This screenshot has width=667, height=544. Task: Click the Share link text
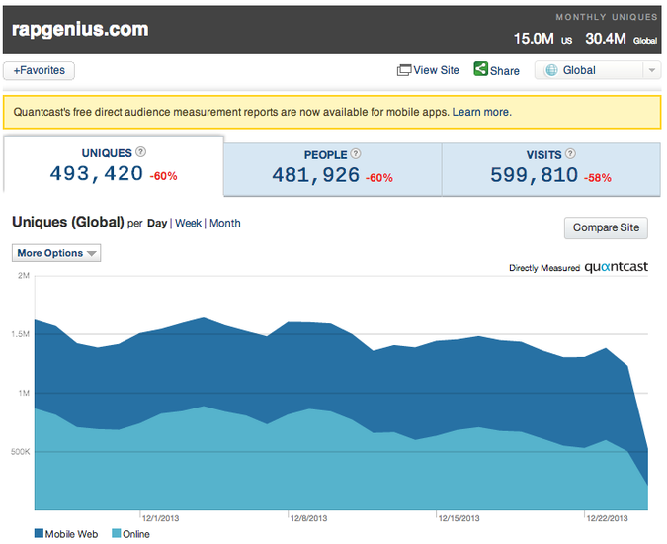[x=505, y=70]
